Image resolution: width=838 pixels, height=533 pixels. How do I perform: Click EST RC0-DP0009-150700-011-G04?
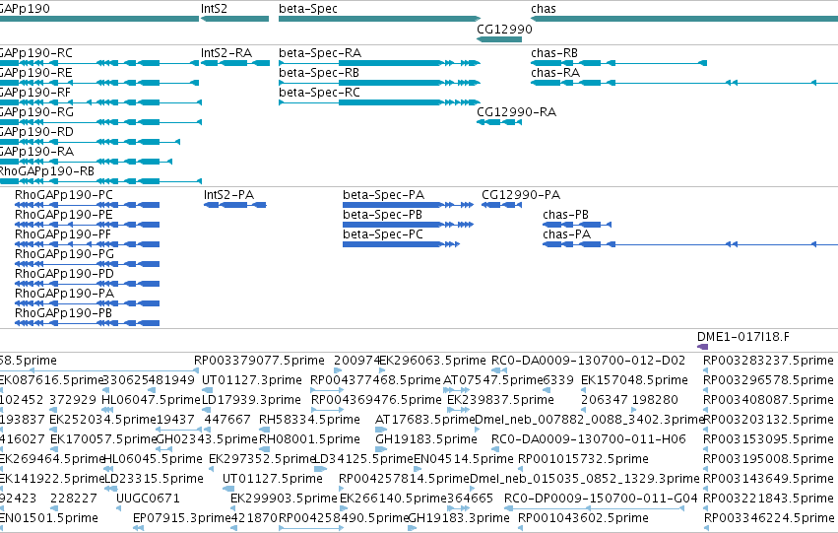(x=602, y=500)
